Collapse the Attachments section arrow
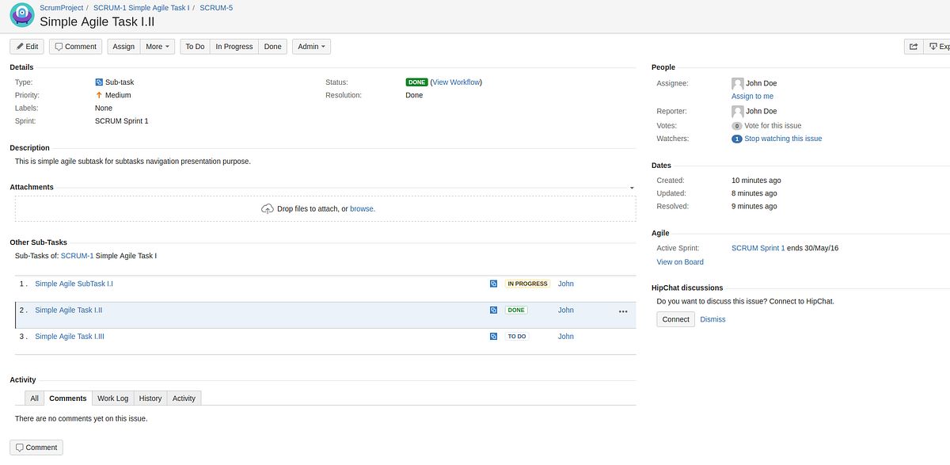 (x=631, y=188)
